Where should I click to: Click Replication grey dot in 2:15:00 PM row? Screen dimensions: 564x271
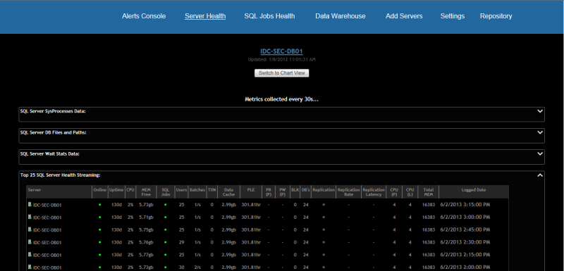[324, 256]
